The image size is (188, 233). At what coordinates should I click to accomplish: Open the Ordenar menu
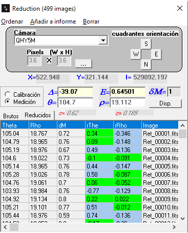point(12,22)
